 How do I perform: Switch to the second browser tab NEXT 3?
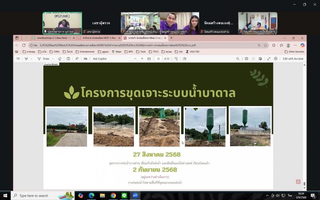99,38
